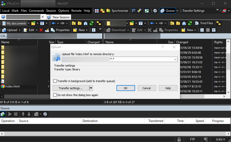Click the Upload dialog help question mark

(163, 47)
